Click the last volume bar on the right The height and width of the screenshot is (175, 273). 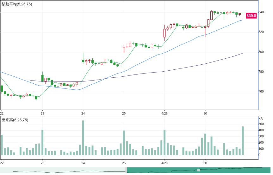tap(243, 141)
